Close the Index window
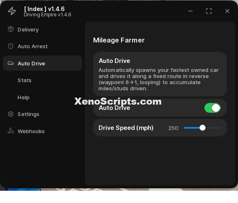The image size is (238, 203). click(227, 11)
